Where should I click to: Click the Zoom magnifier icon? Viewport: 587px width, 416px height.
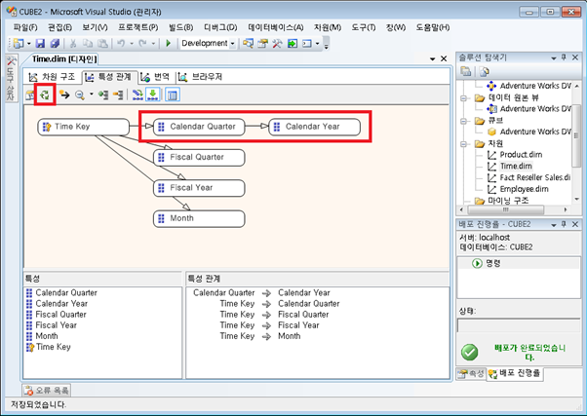79,95
